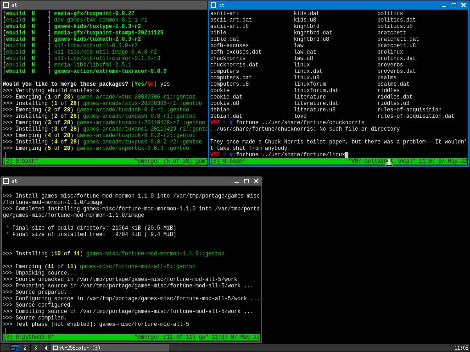Image resolution: width=470 pixels, height=352 pixels.
Task: Click the window menu icon of top-left st terminal
Action: click(6, 5)
